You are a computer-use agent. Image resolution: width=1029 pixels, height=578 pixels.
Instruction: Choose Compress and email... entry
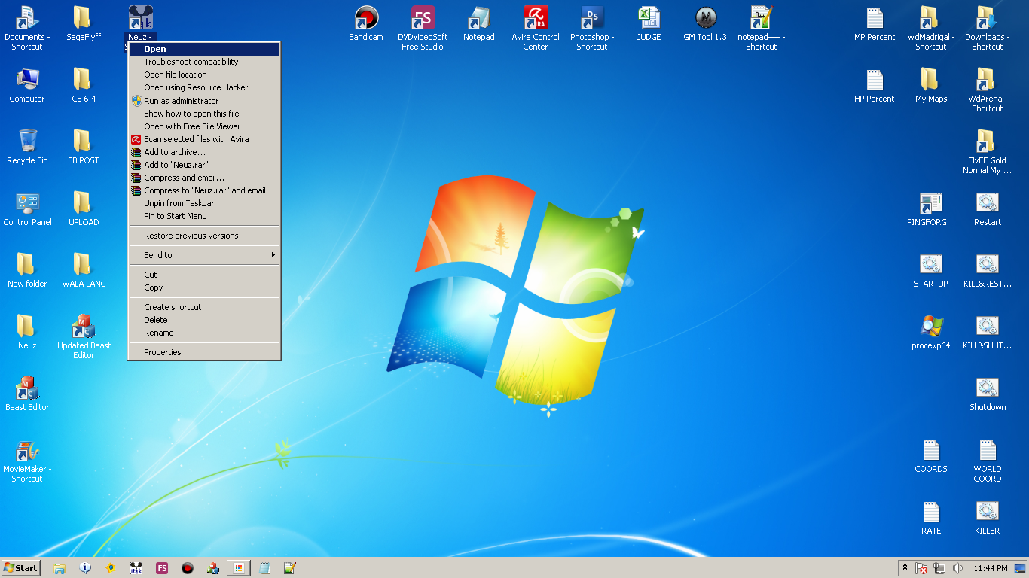204,177
